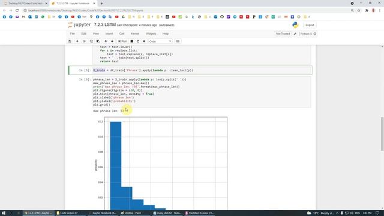Open the Insert menu
This screenshot has width=384, height=216.
point(109,34)
